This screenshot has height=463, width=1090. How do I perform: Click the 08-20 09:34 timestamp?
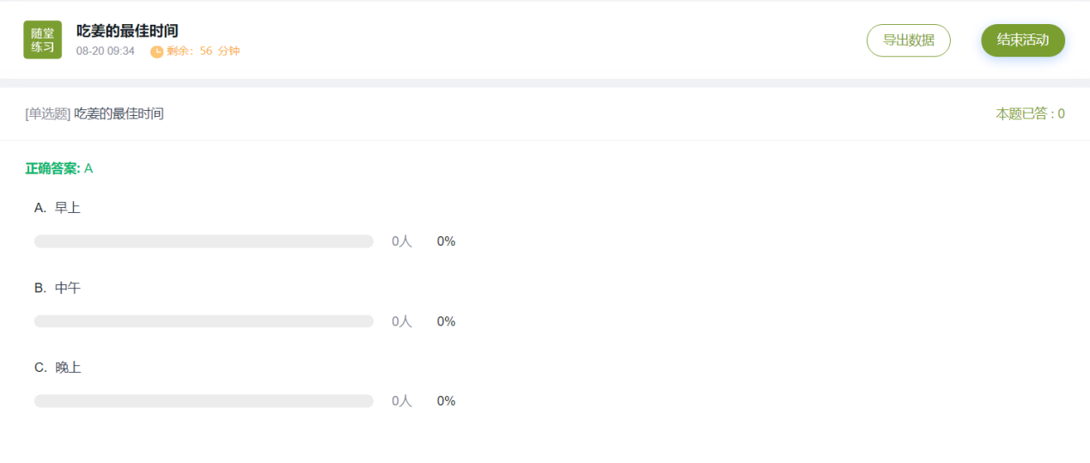click(x=105, y=52)
